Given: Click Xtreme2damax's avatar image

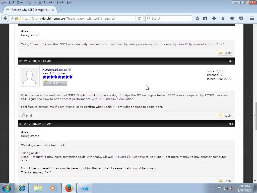Looking at the screenshot, I should click(x=29, y=76).
